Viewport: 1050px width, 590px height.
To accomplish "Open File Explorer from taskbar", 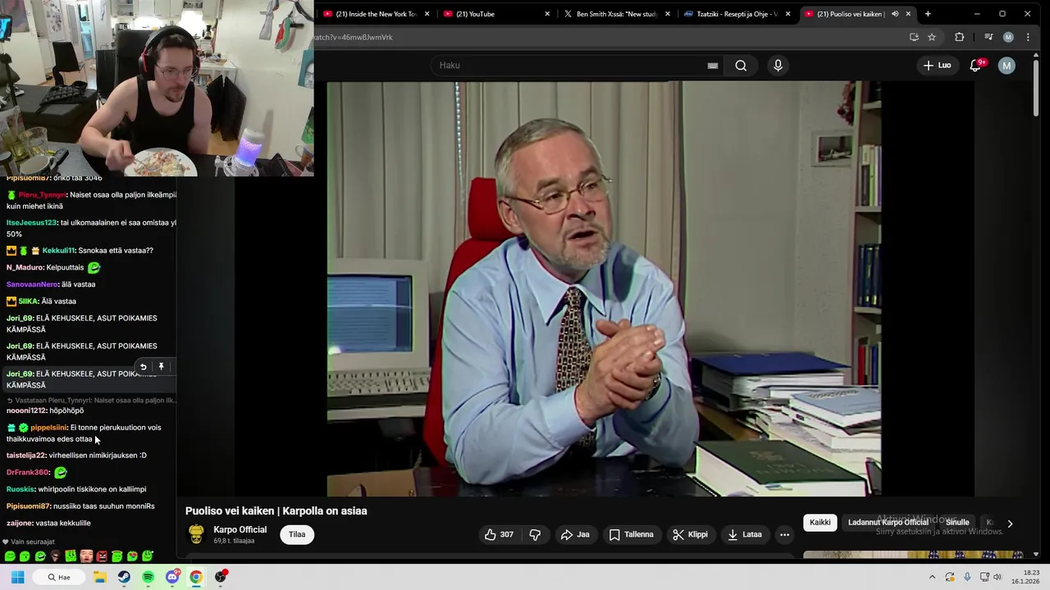I will pyautogui.click(x=100, y=577).
